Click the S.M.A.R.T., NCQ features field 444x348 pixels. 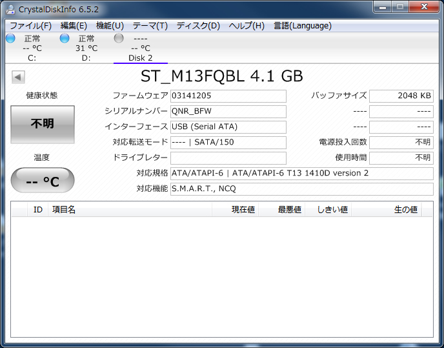pyautogui.click(x=302, y=189)
